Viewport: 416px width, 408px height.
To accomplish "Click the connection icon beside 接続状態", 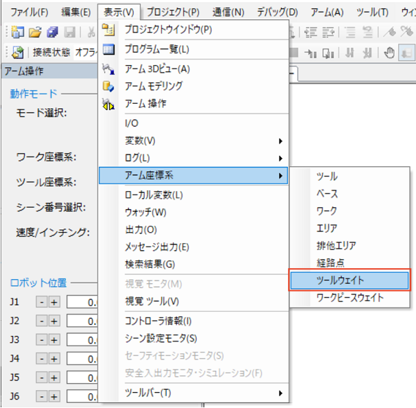I will click(x=17, y=52).
